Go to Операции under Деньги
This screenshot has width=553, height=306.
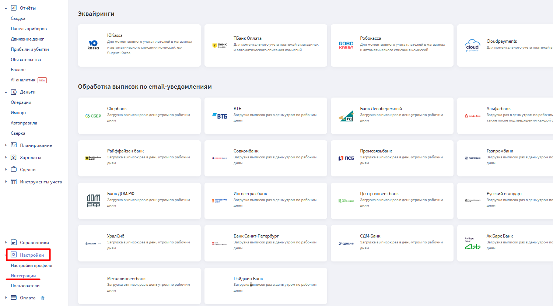point(21,102)
